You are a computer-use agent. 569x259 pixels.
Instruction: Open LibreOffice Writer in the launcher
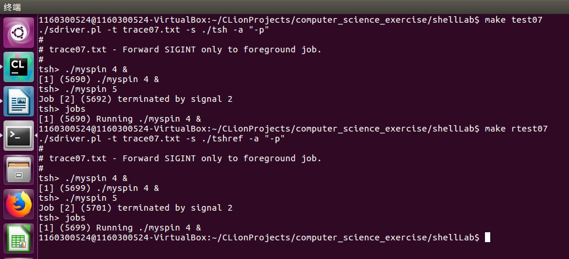point(19,102)
